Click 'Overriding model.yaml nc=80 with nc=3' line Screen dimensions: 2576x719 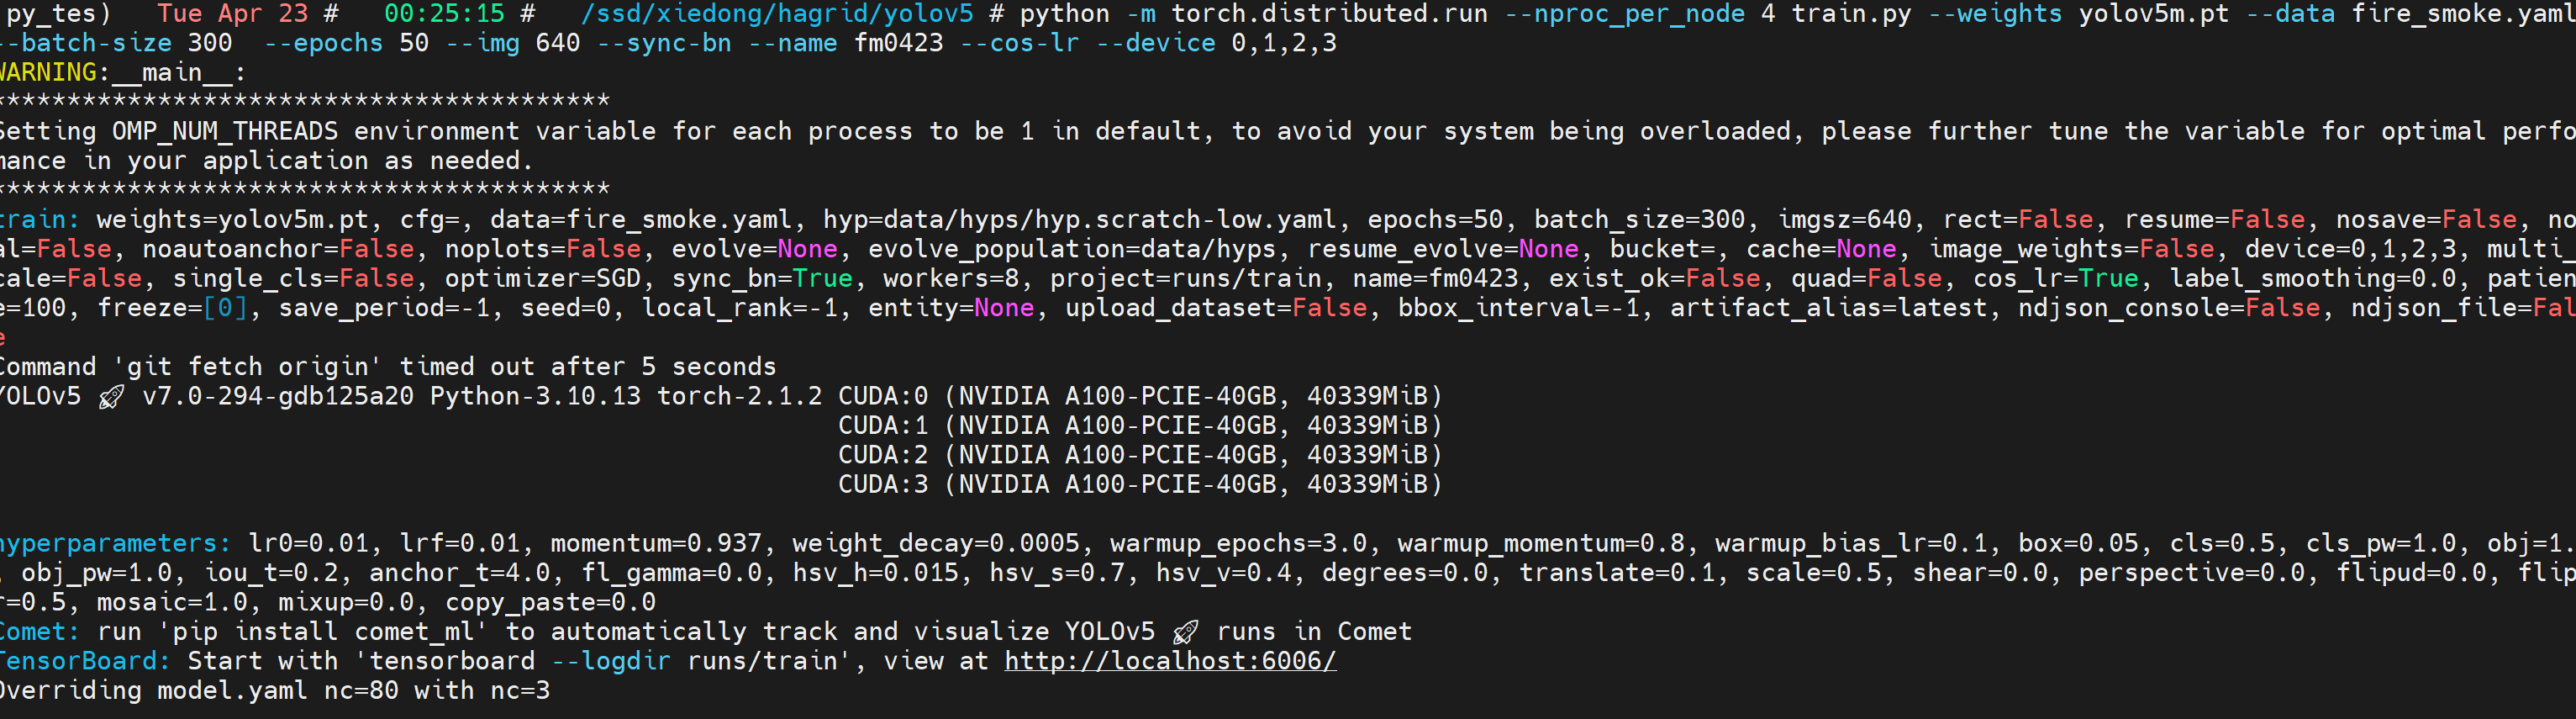(274, 691)
